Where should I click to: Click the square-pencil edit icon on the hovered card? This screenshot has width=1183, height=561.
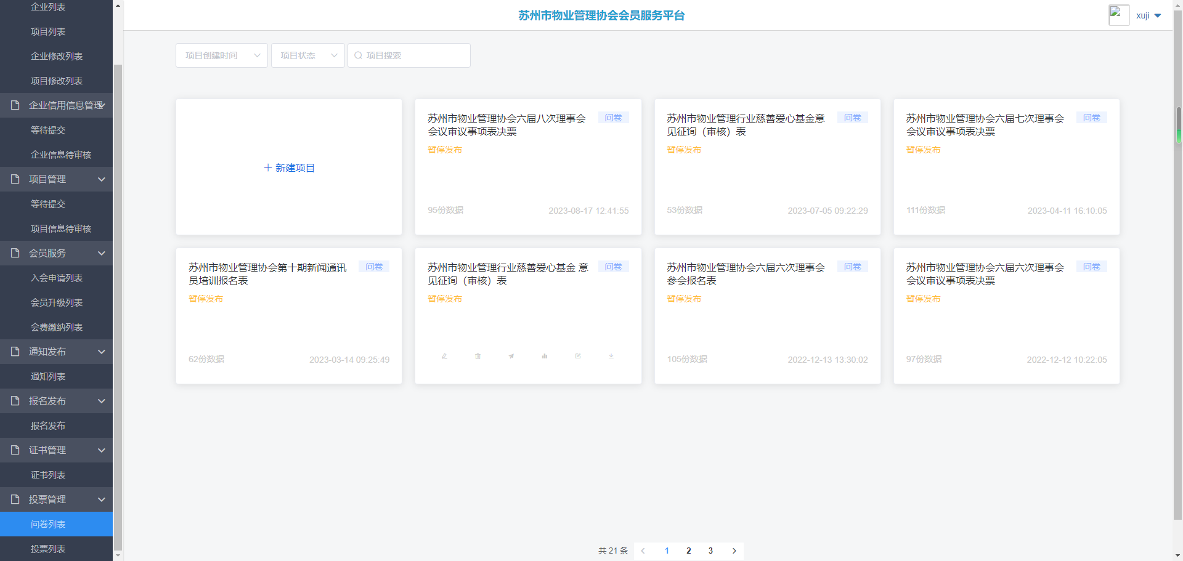tap(578, 356)
